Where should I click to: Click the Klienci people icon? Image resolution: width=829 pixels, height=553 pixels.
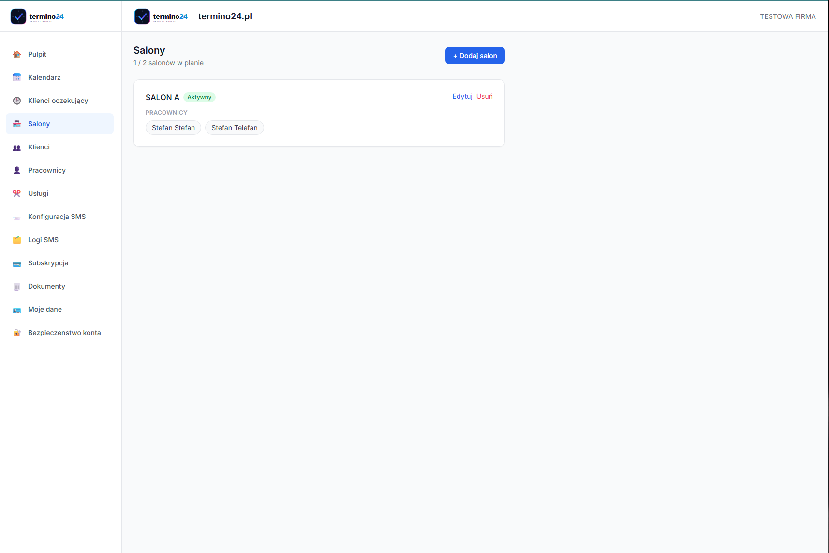tap(17, 147)
